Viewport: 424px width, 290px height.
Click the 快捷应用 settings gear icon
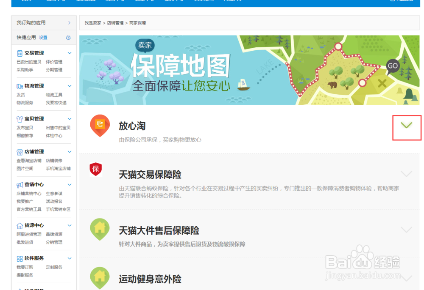click(x=68, y=38)
